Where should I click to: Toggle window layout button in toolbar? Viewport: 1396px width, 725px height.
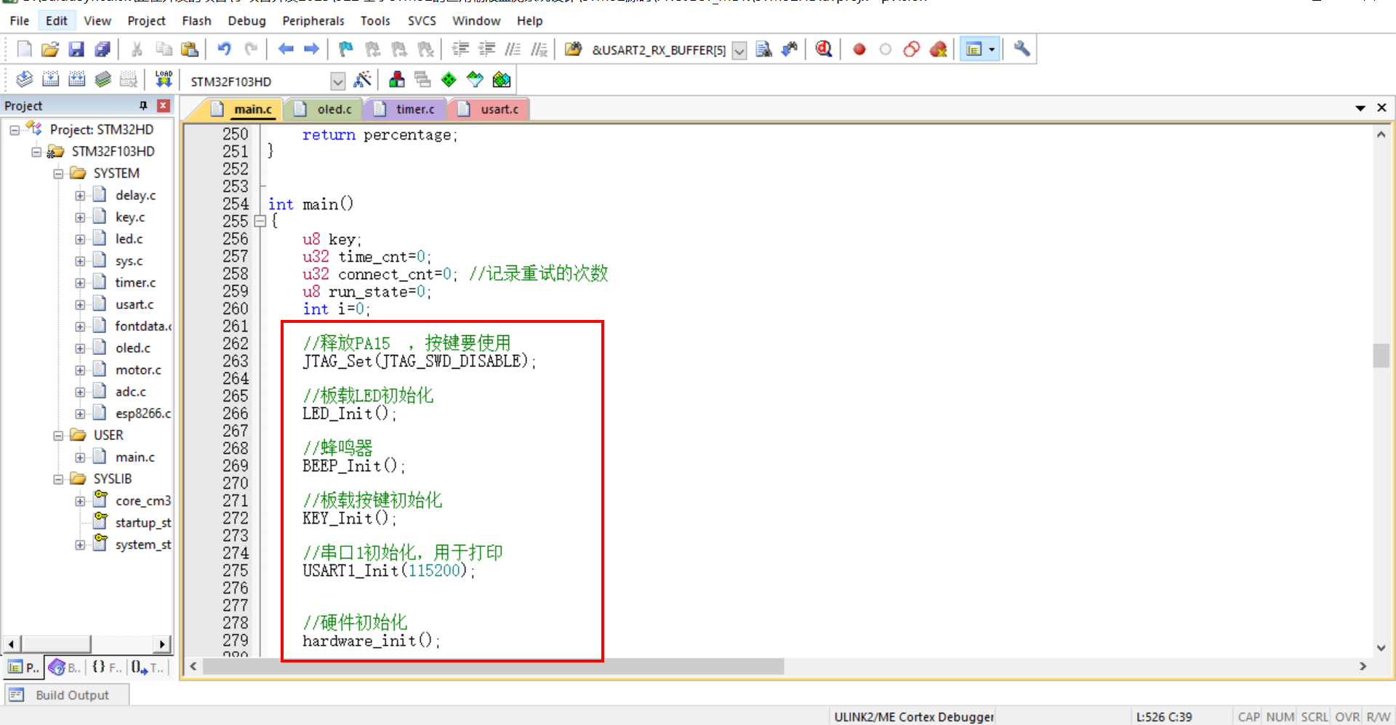pyautogui.click(x=974, y=49)
